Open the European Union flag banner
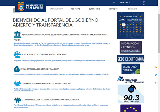The width and height of the screenshot is (160, 112). point(131,108)
